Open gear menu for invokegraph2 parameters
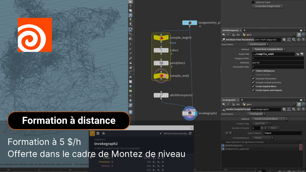This screenshot has width=306, height=172. click(284, 109)
